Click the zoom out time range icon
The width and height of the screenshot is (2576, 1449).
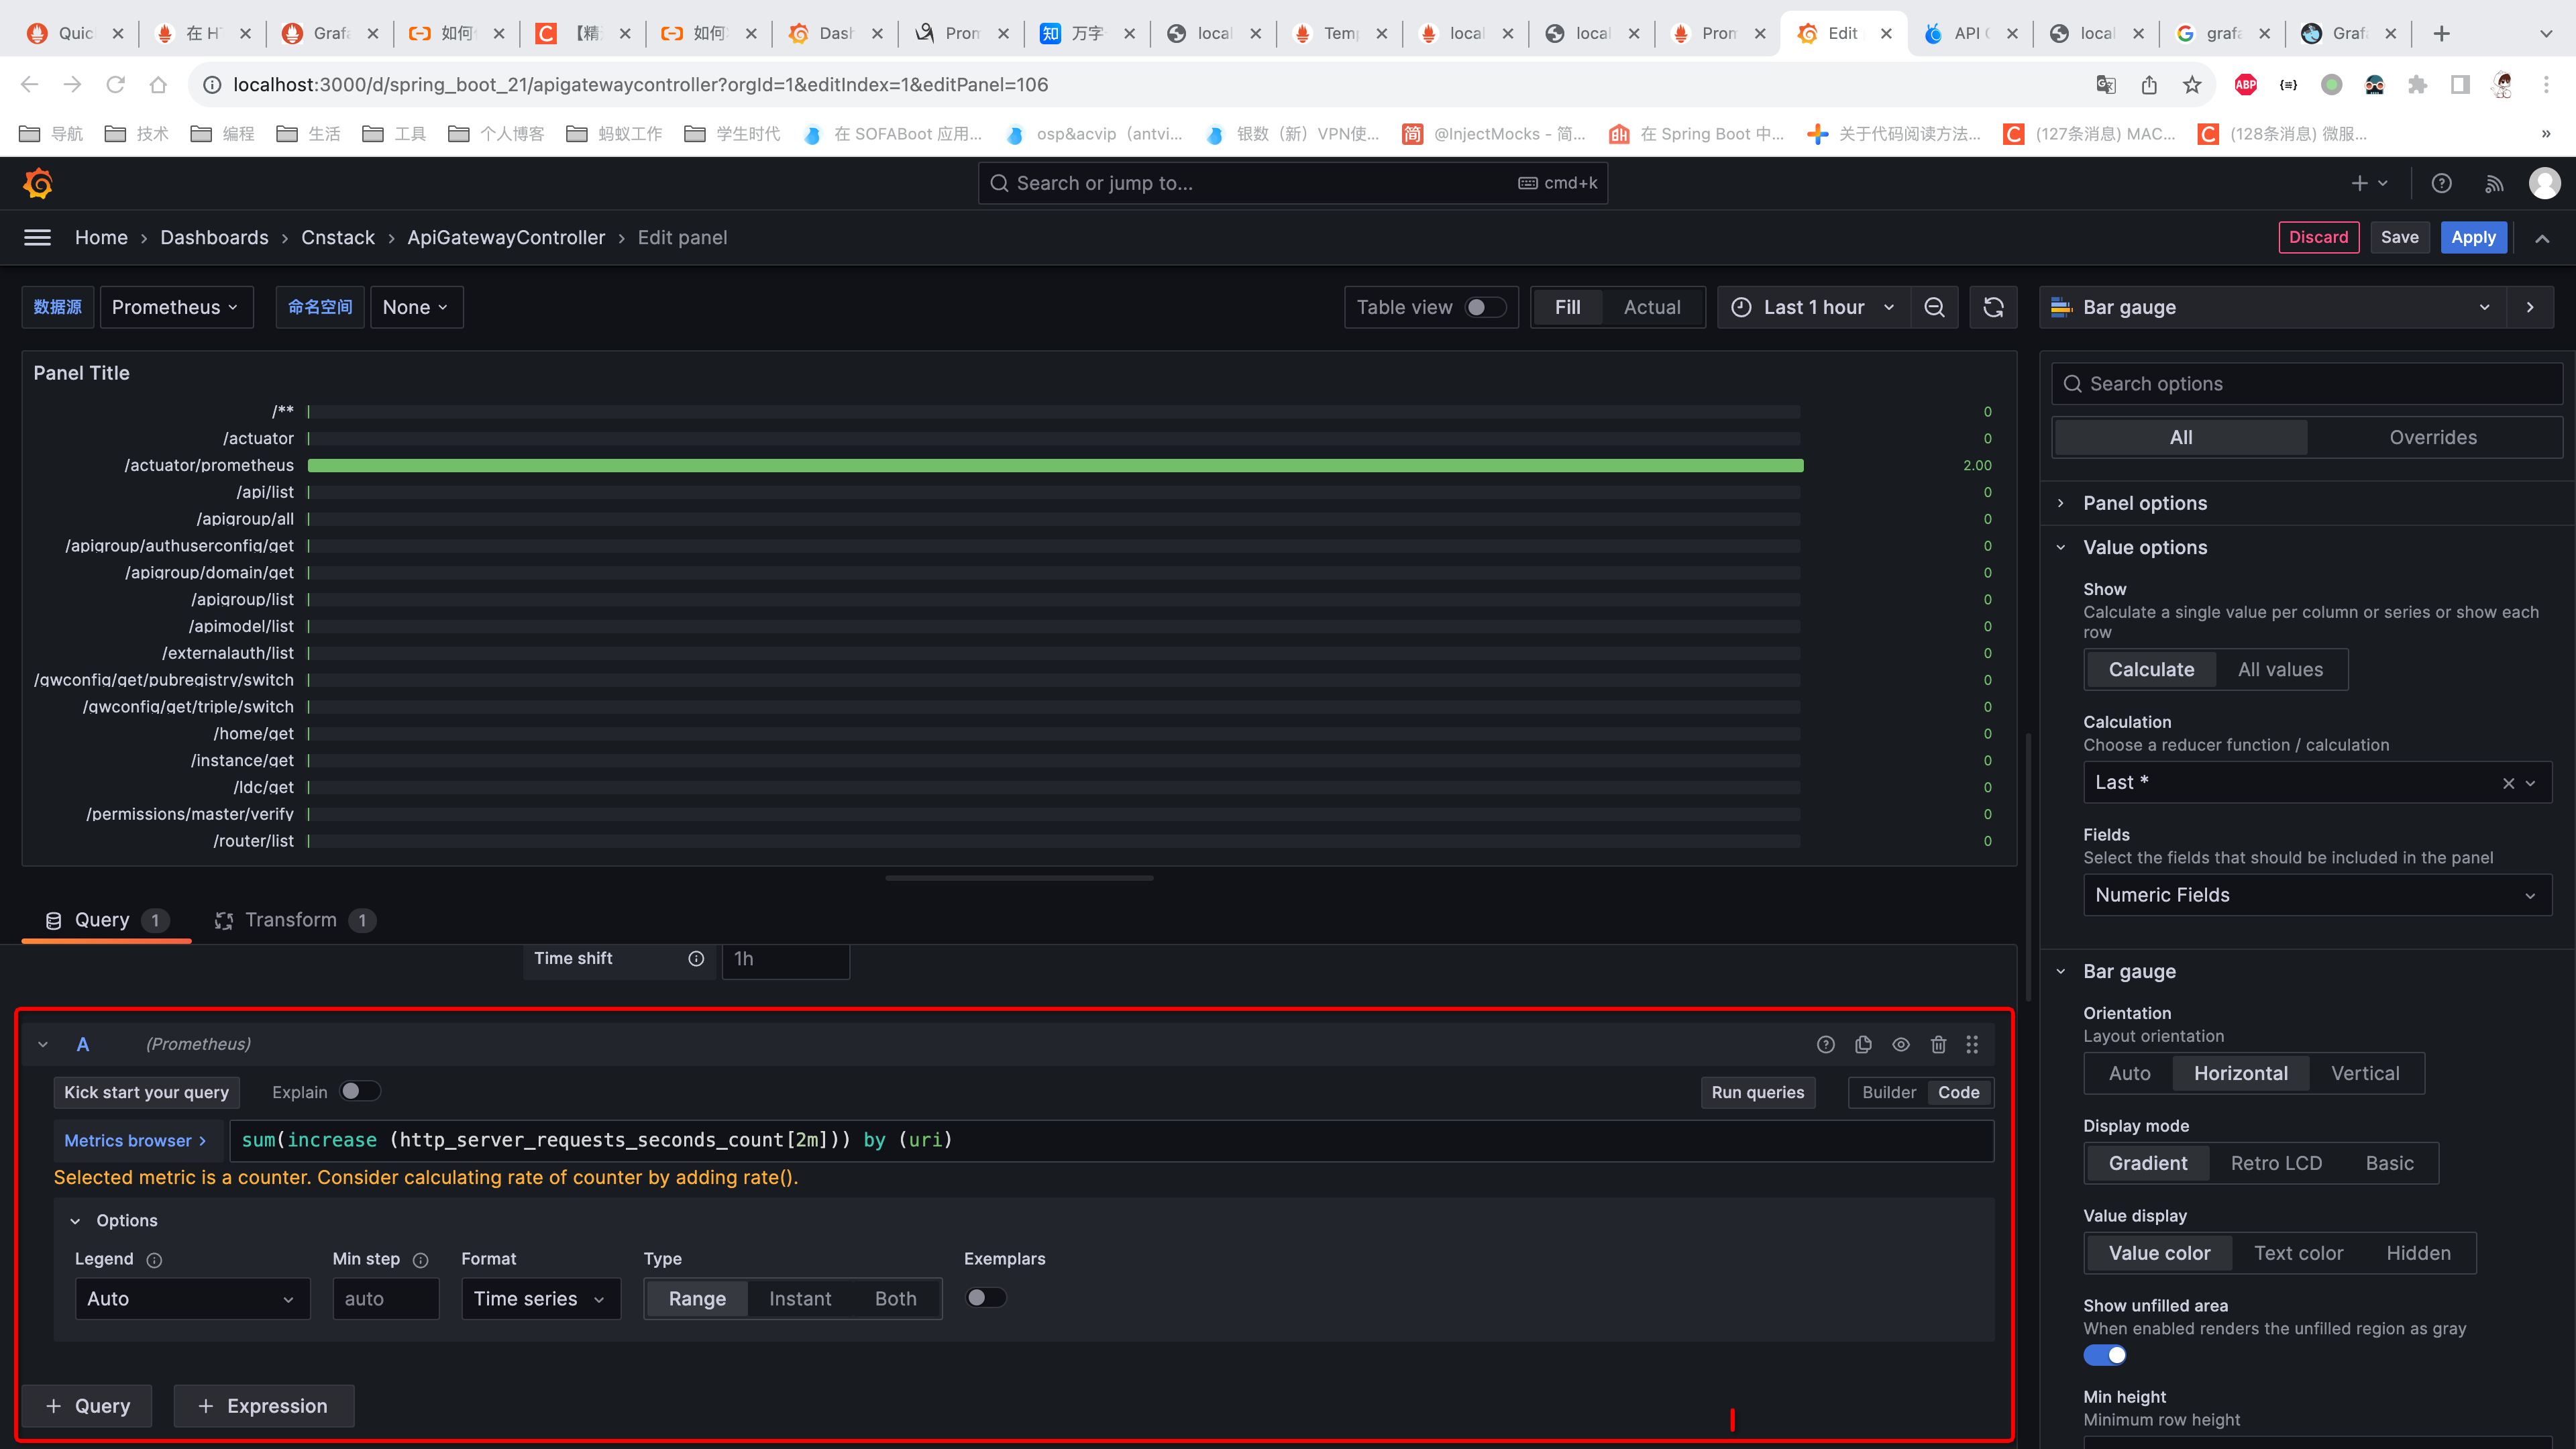pyautogui.click(x=1934, y=307)
